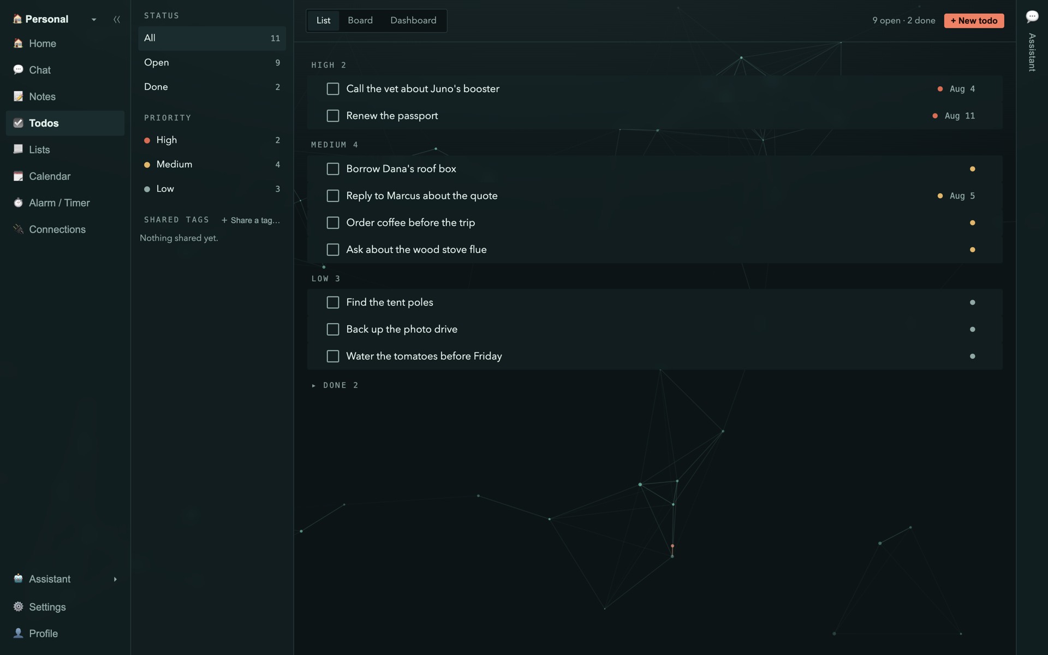Switch to the Board view tab
Image resolution: width=1048 pixels, height=655 pixels.
(x=360, y=20)
